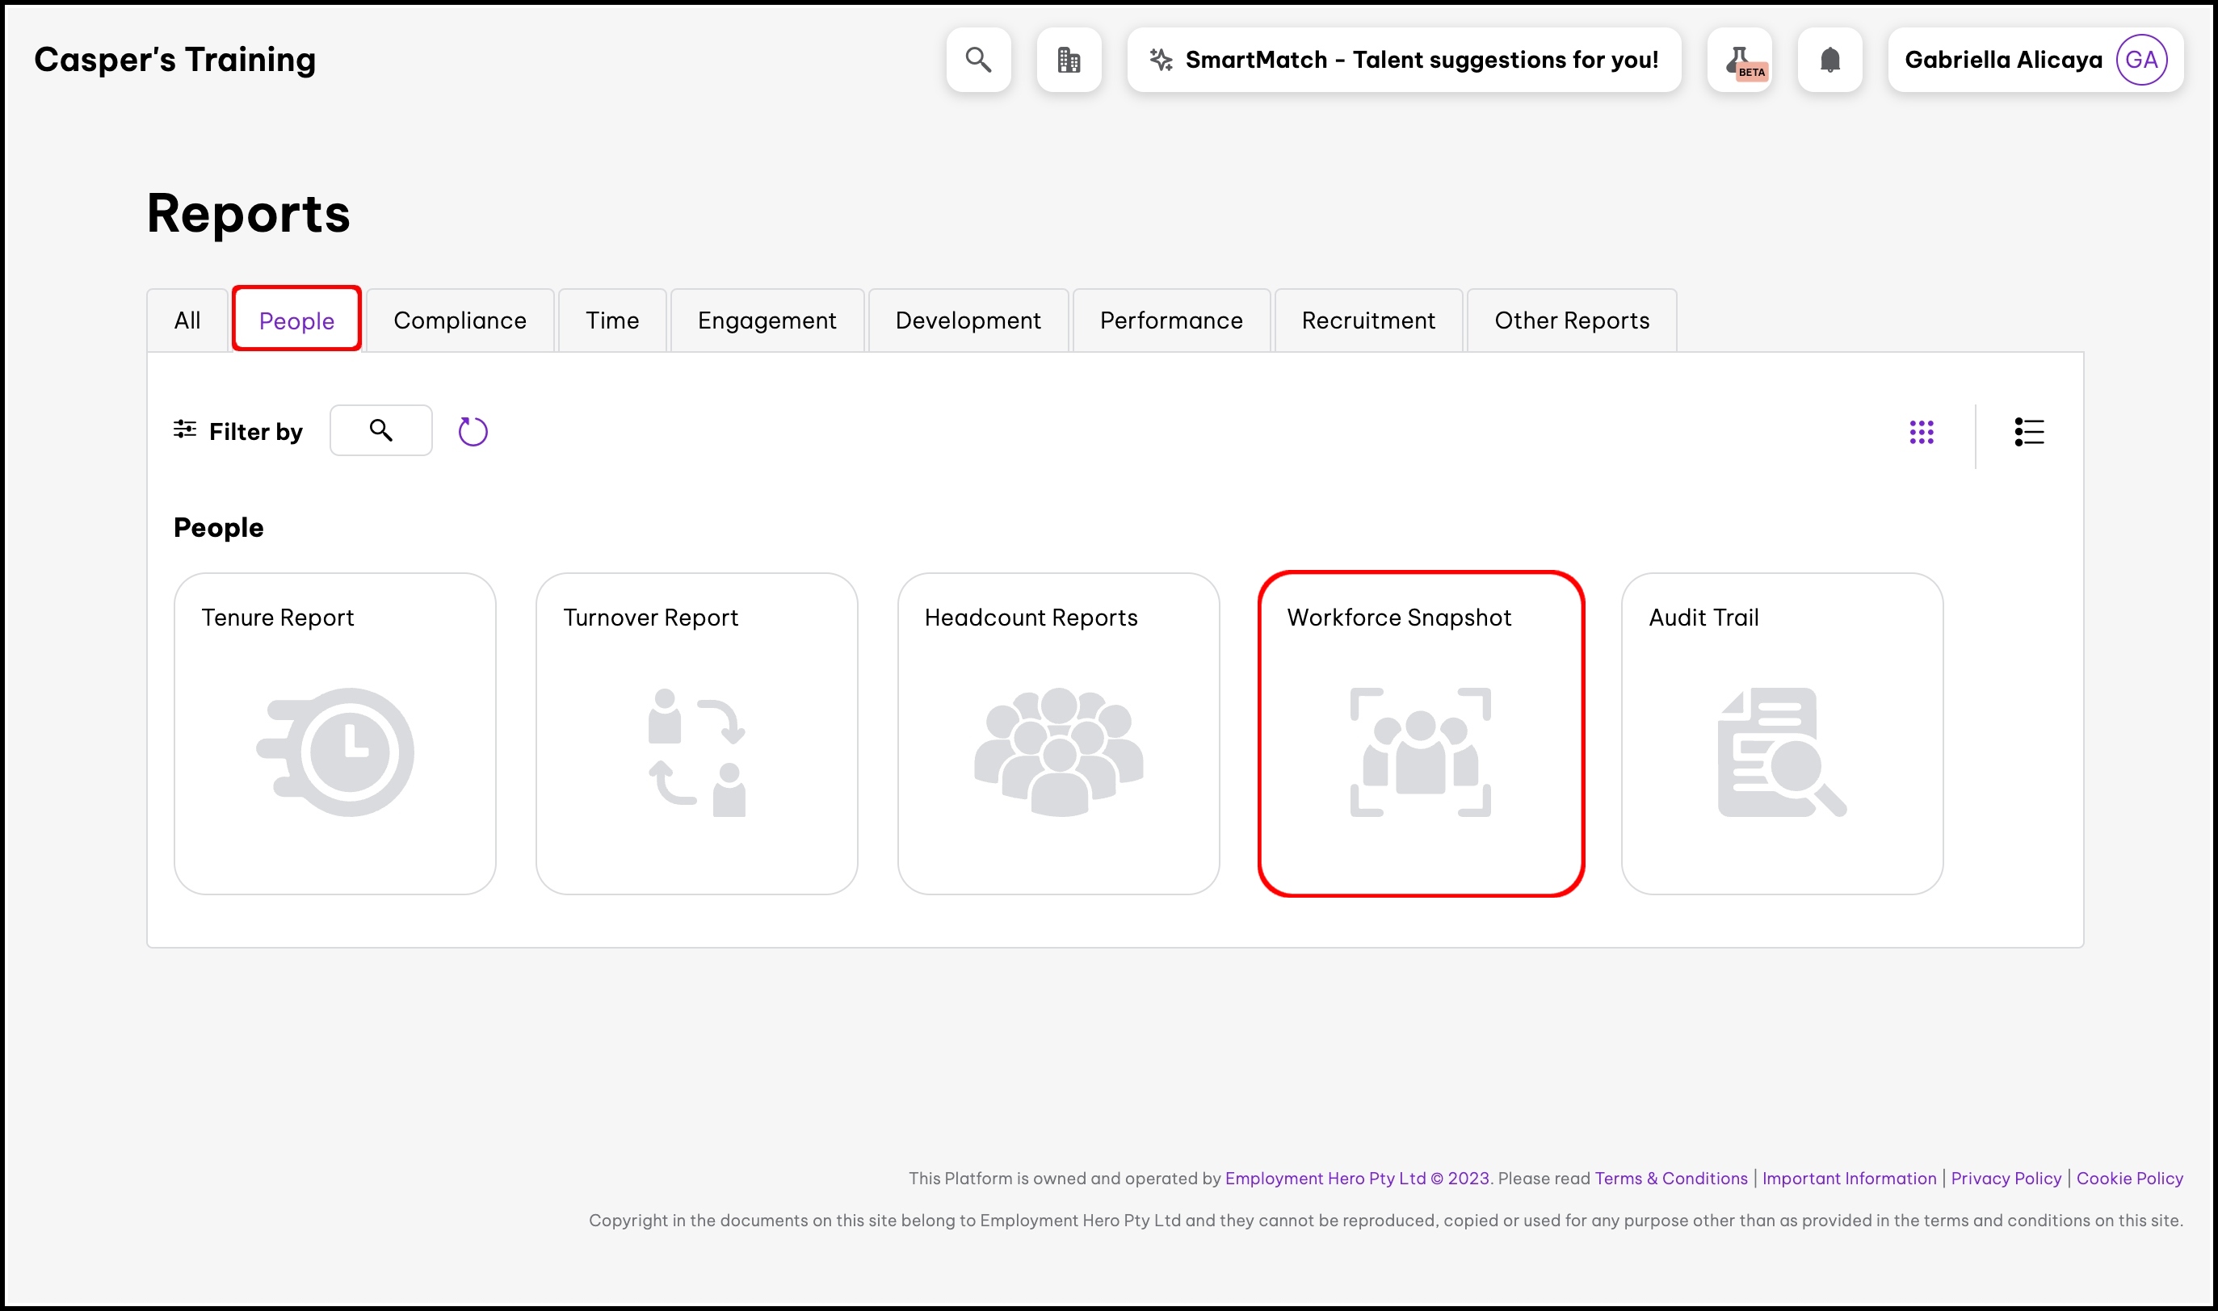Click the refresh reports circular arrow

click(473, 431)
